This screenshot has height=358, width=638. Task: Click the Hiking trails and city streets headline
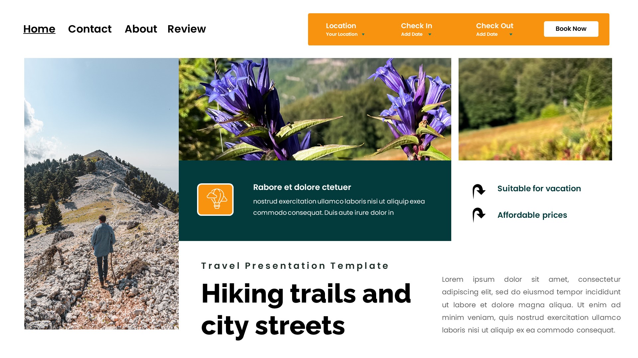coord(306,310)
